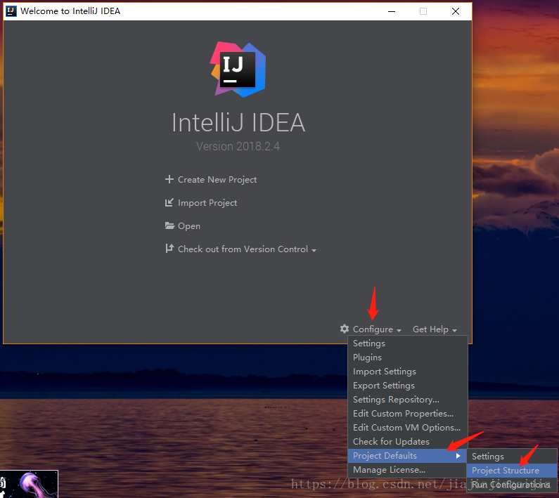Click the Version 2018.2.4 text
This screenshot has width=559, height=498.
click(x=238, y=146)
